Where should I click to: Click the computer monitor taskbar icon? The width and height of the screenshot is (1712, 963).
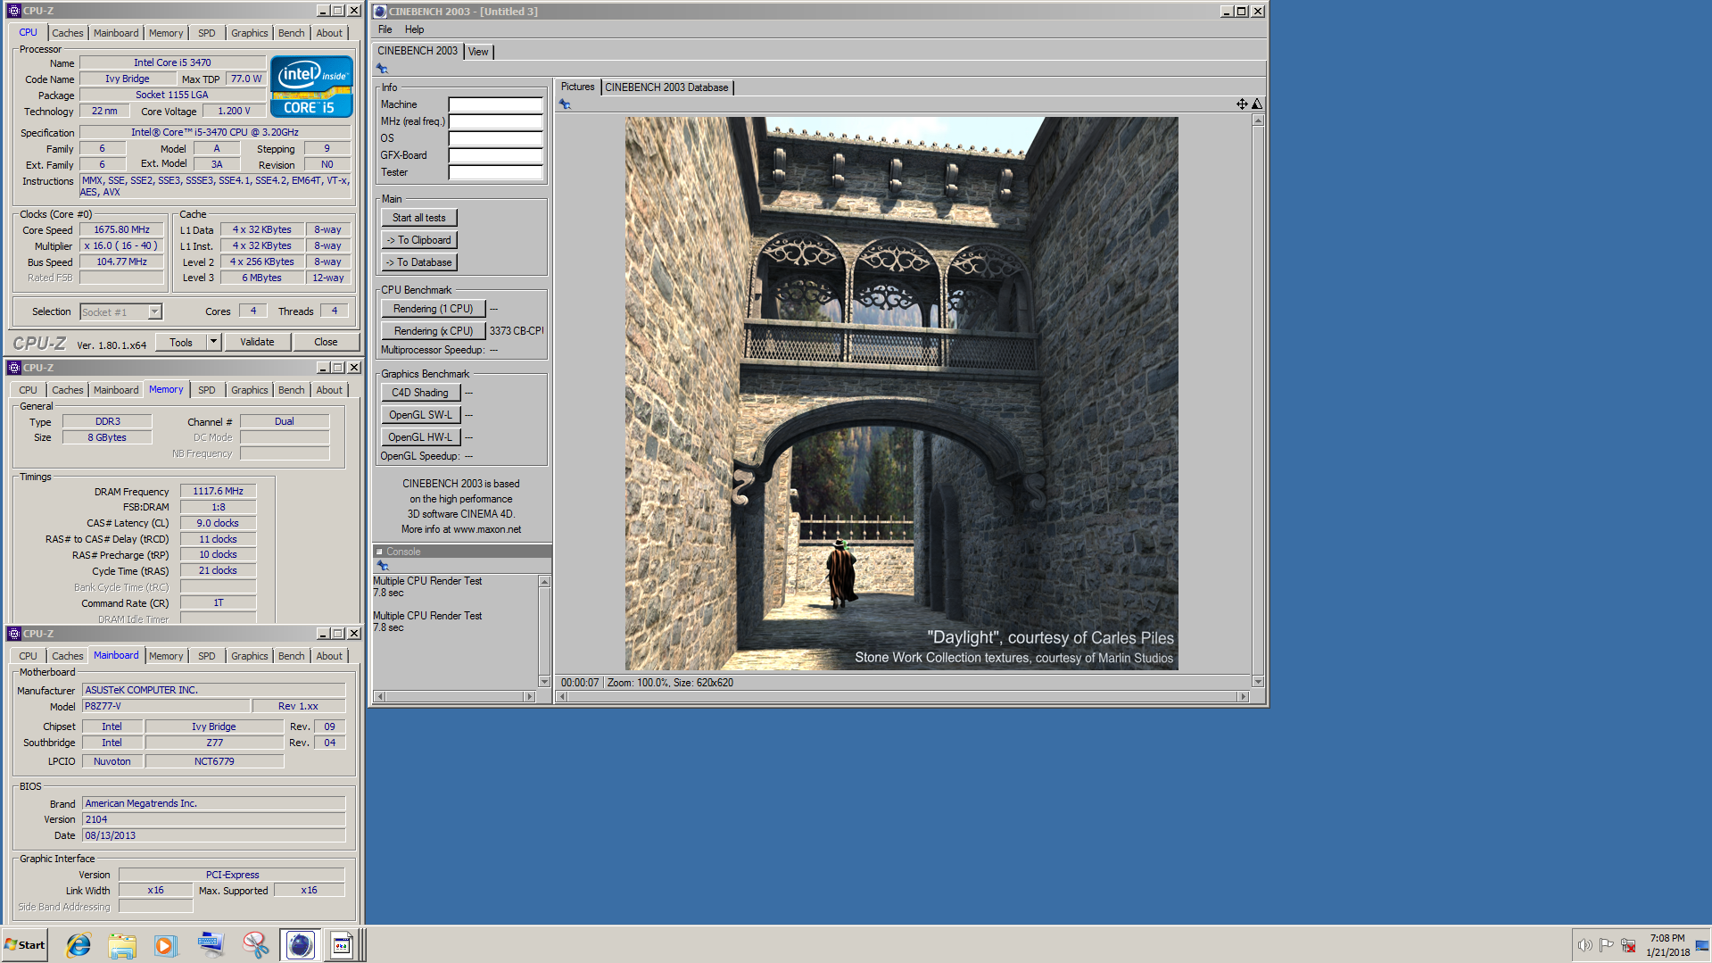(x=211, y=945)
